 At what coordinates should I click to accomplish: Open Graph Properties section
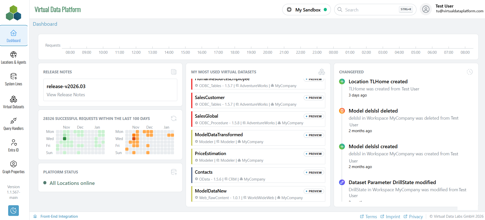[14, 167]
